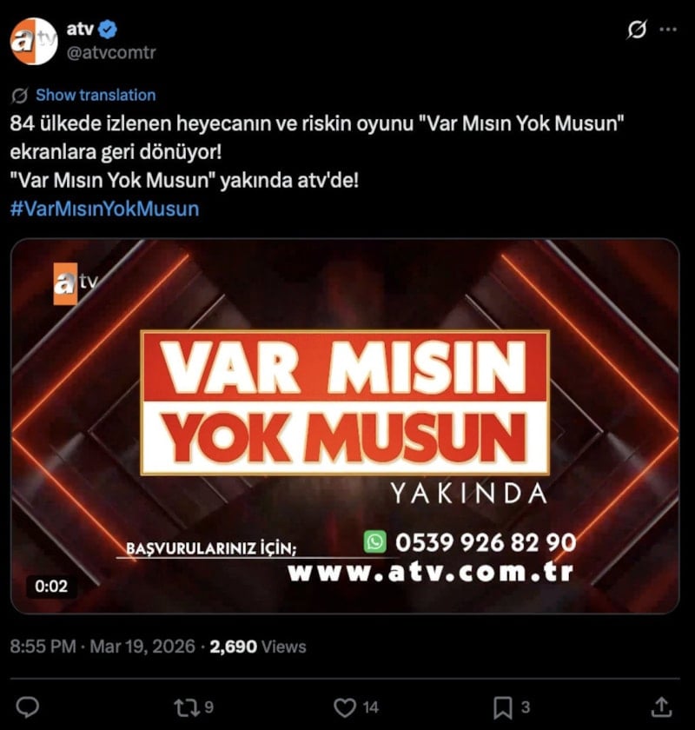The width and height of the screenshot is (695, 730).
Task: Bookmark this post
Action: click(511, 707)
